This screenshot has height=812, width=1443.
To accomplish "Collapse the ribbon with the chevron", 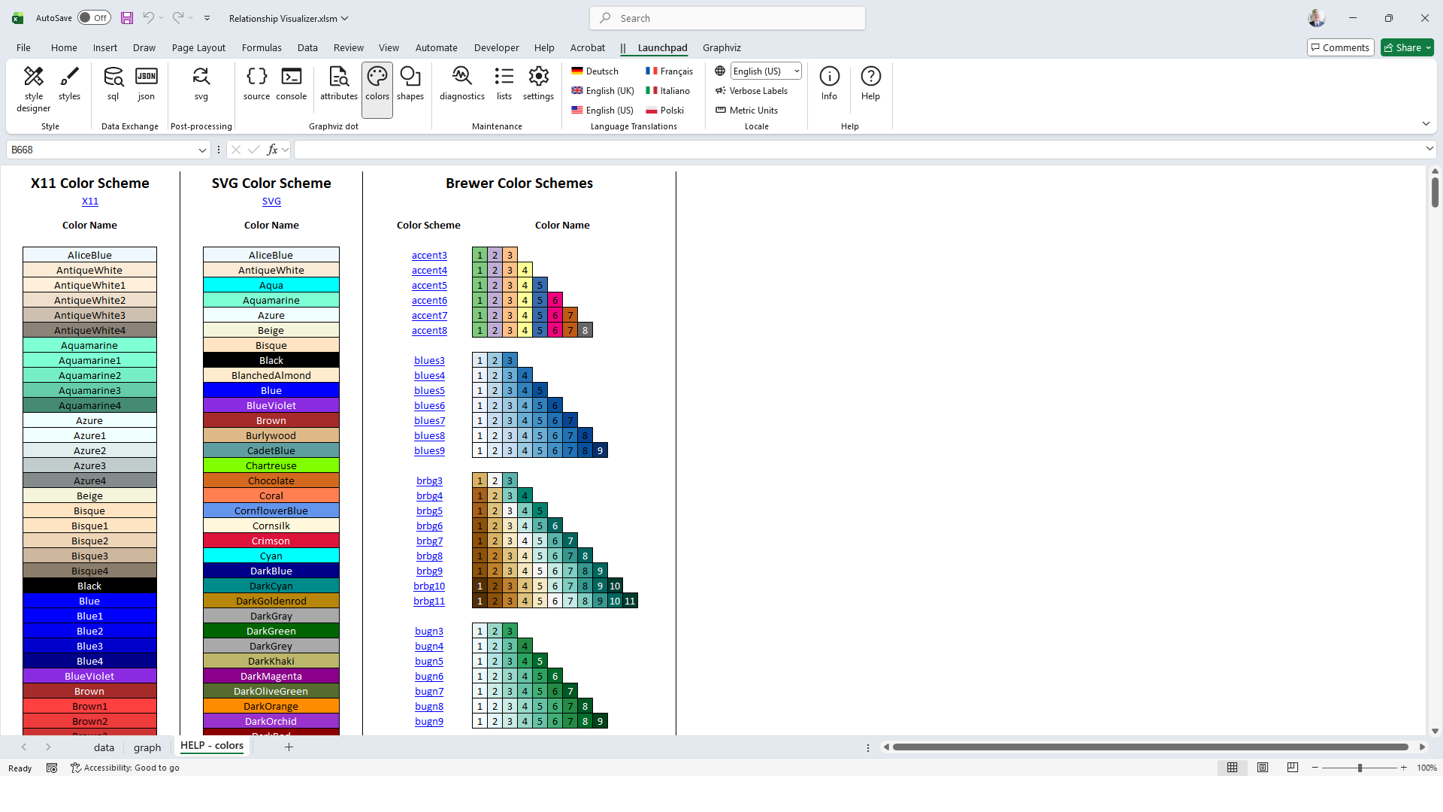I will pos(1426,123).
